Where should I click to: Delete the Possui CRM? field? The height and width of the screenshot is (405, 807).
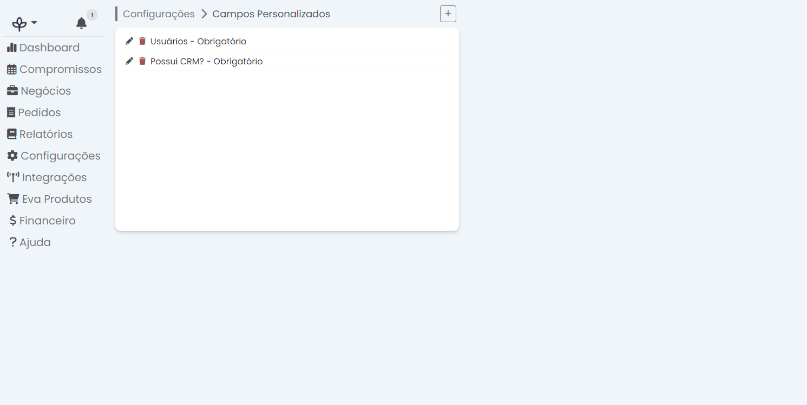pyautogui.click(x=142, y=61)
